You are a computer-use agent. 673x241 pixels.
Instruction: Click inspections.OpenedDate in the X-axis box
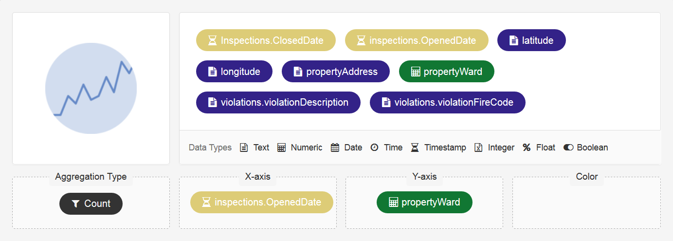point(262,202)
